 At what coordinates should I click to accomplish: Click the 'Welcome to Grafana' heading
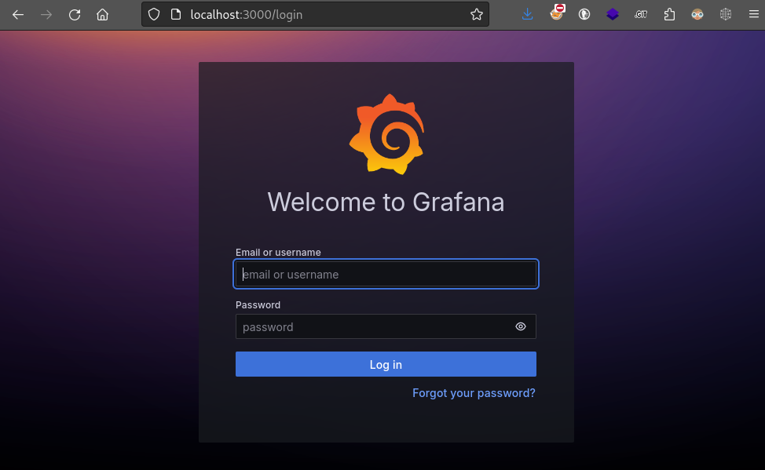[386, 202]
